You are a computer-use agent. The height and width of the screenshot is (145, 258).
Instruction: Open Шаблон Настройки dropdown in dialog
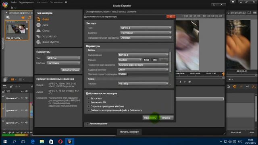146,33
